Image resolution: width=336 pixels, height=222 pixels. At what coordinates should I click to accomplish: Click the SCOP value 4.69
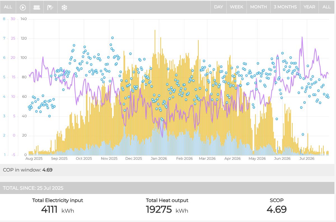276,209
